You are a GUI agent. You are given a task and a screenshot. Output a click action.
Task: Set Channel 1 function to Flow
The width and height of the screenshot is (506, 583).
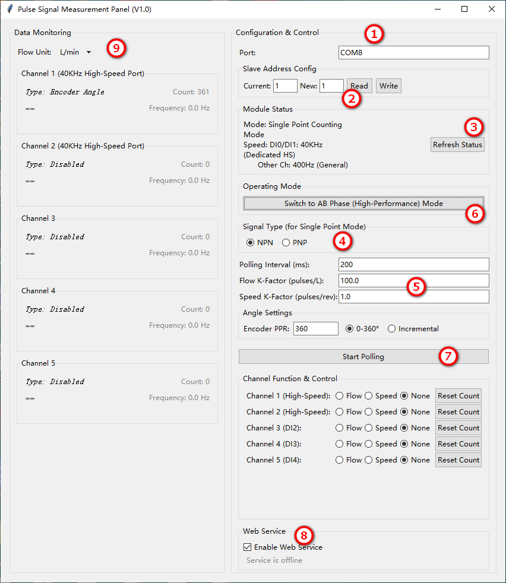coord(339,395)
